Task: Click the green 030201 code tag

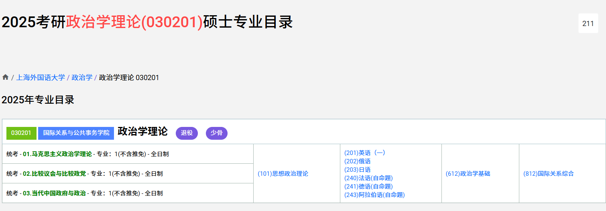Action: pos(21,133)
